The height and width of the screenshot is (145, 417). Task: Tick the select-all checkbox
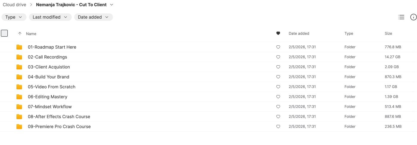click(x=4, y=33)
